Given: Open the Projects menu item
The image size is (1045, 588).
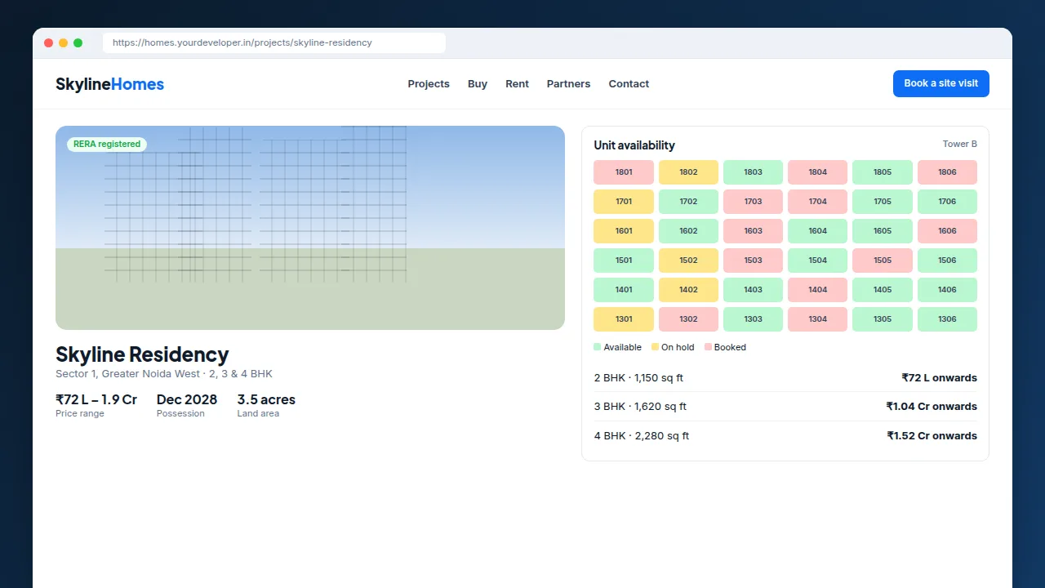Looking at the screenshot, I should [x=429, y=84].
